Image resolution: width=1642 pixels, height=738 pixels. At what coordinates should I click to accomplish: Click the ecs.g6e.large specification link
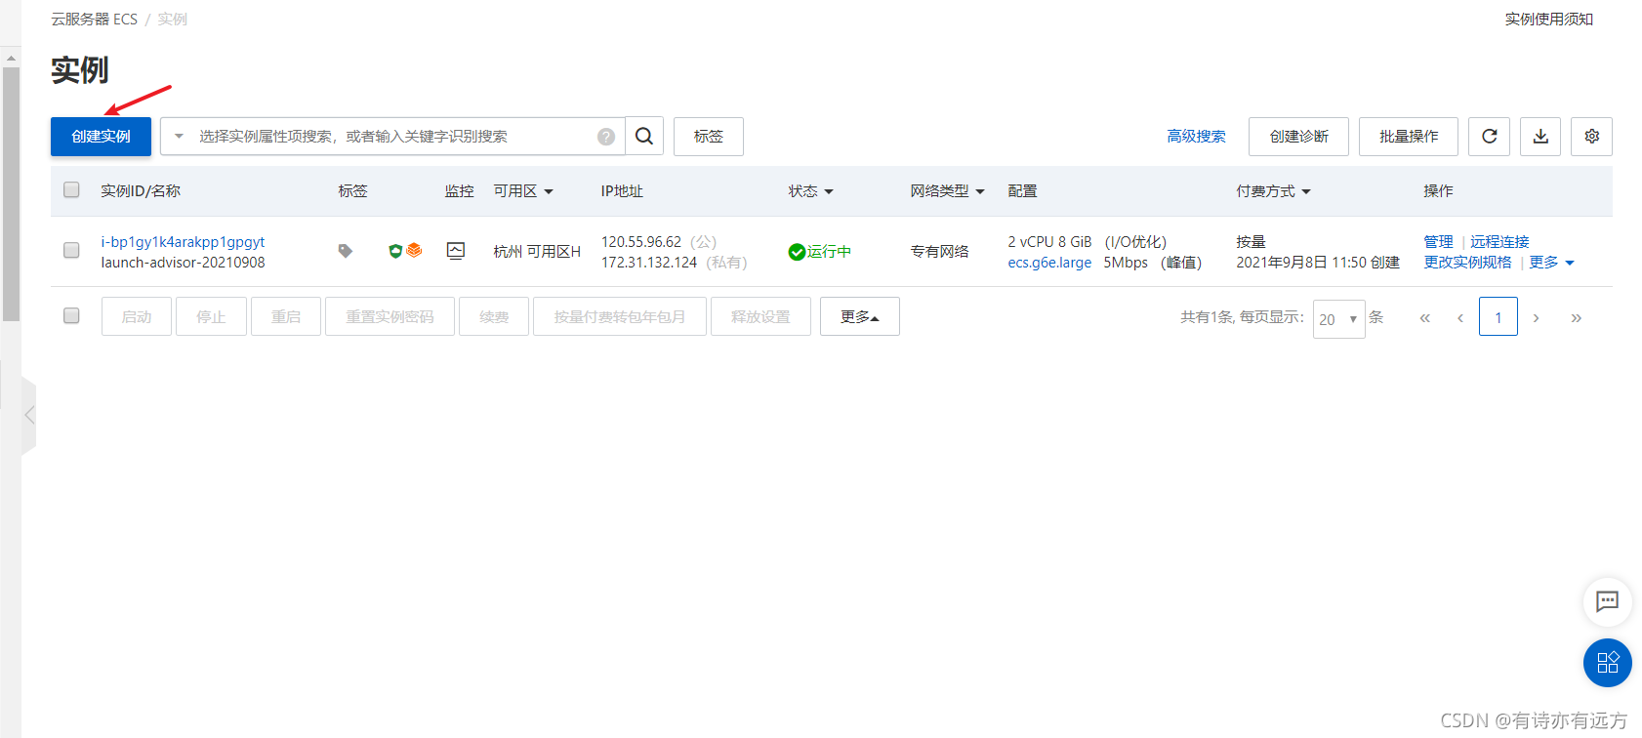click(1049, 263)
